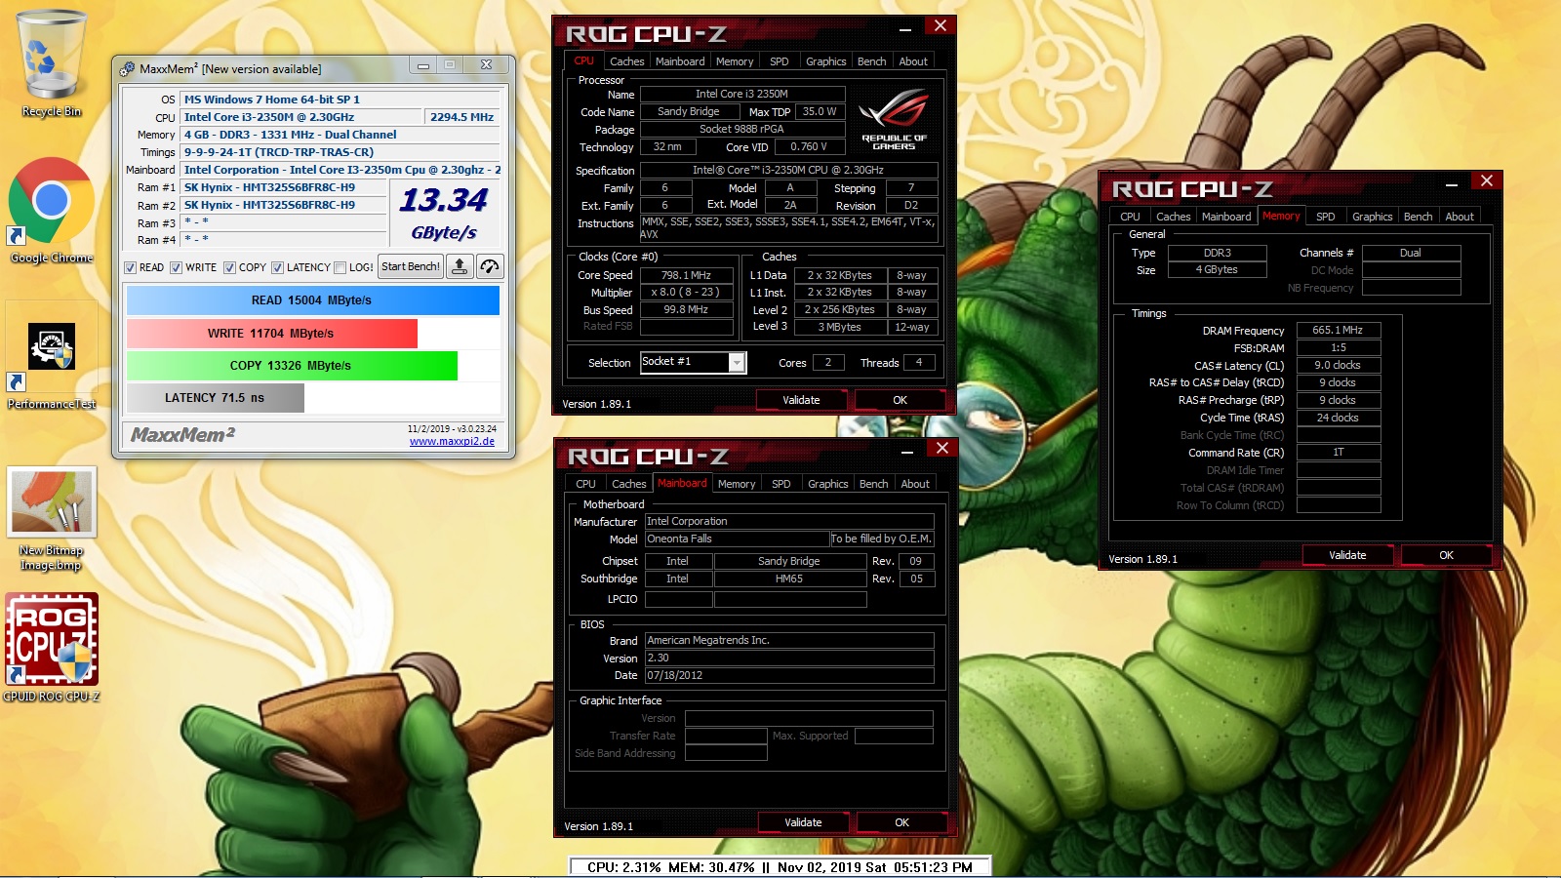Click Validate in the Memory window
Viewport: 1561px width, 878px height.
[x=1347, y=555]
